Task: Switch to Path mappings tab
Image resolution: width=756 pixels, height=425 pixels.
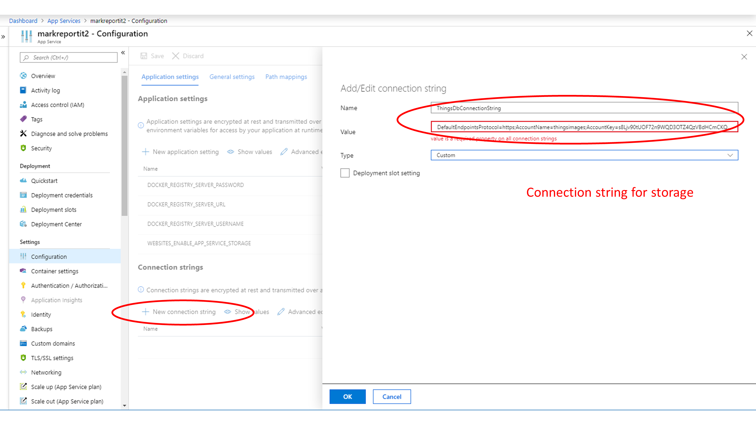Action: (286, 77)
